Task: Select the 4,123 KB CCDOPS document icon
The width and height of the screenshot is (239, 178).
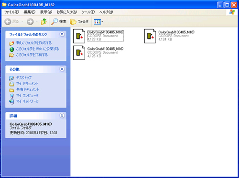Action: (x=79, y=36)
